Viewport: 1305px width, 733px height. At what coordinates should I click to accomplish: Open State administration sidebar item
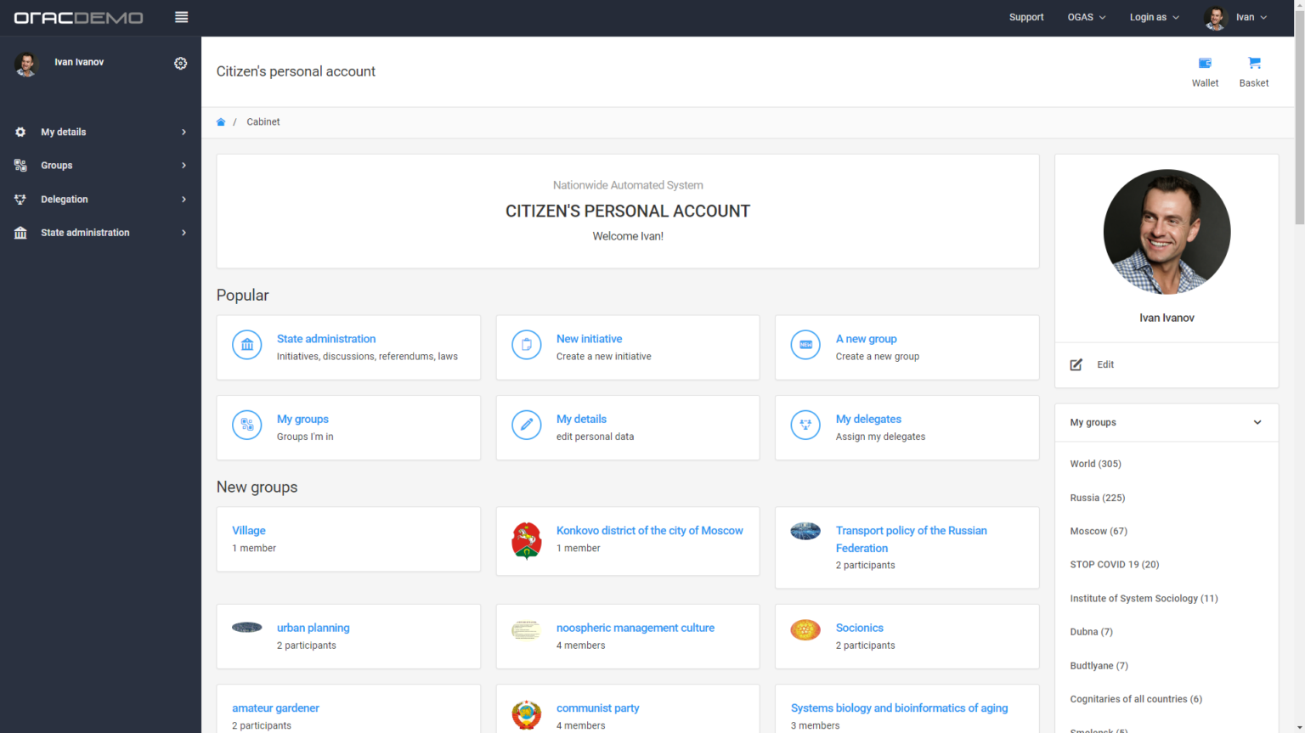[x=100, y=233]
